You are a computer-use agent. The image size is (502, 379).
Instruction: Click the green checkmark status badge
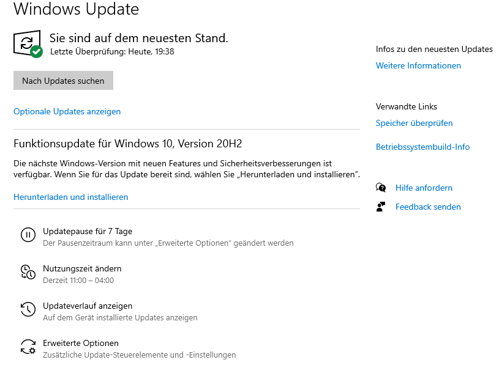pos(37,51)
